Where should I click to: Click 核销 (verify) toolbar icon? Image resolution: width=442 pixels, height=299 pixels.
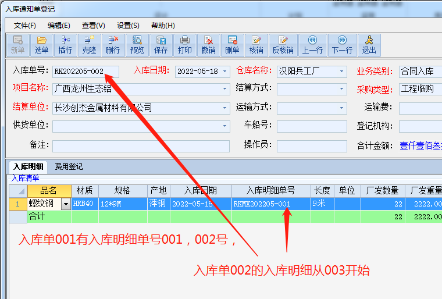256,45
